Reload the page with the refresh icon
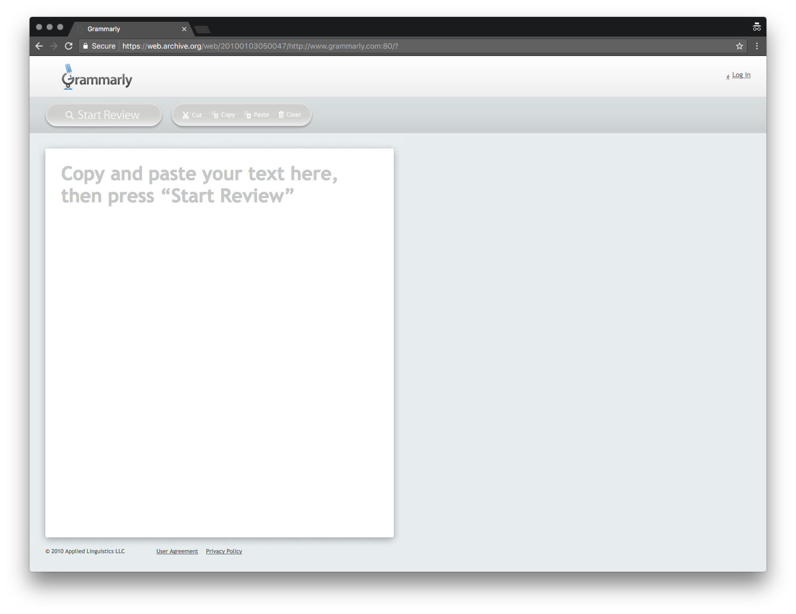The image size is (796, 614). tap(69, 46)
